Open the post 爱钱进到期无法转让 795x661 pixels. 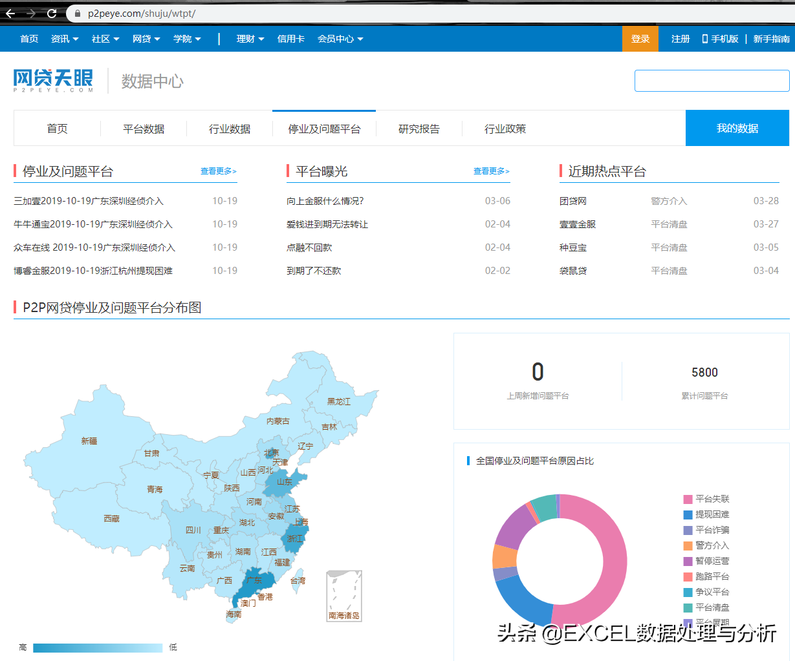327,224
